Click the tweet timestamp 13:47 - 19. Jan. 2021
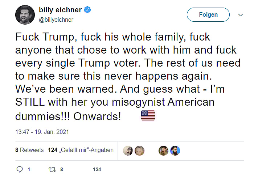Viewport: 258px width, 182px height. click(x=42, y=132)
